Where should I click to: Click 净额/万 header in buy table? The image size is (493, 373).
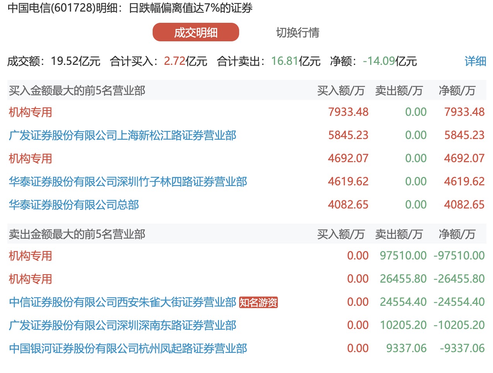[x=457, y=91]
